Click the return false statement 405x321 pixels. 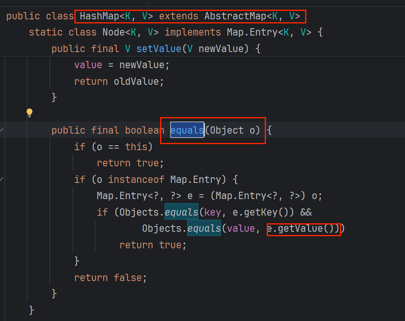[110, 277]
